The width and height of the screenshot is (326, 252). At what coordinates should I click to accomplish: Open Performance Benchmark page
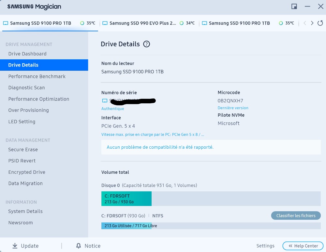(x=37, y=76)
